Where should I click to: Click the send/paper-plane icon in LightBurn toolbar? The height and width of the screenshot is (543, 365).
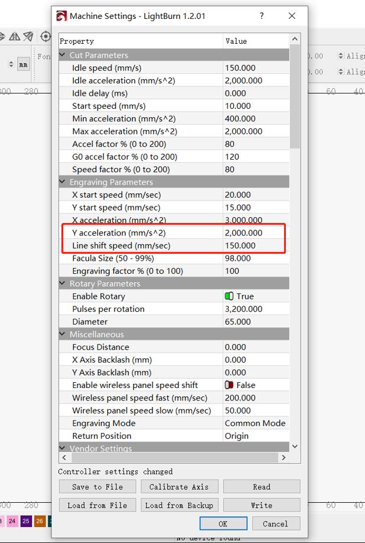click(x=29, y=36)
